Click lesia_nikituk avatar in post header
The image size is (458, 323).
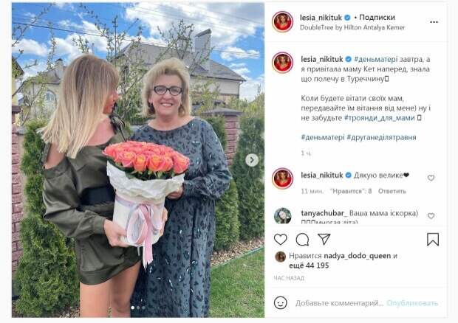click(x=282, y=22)
